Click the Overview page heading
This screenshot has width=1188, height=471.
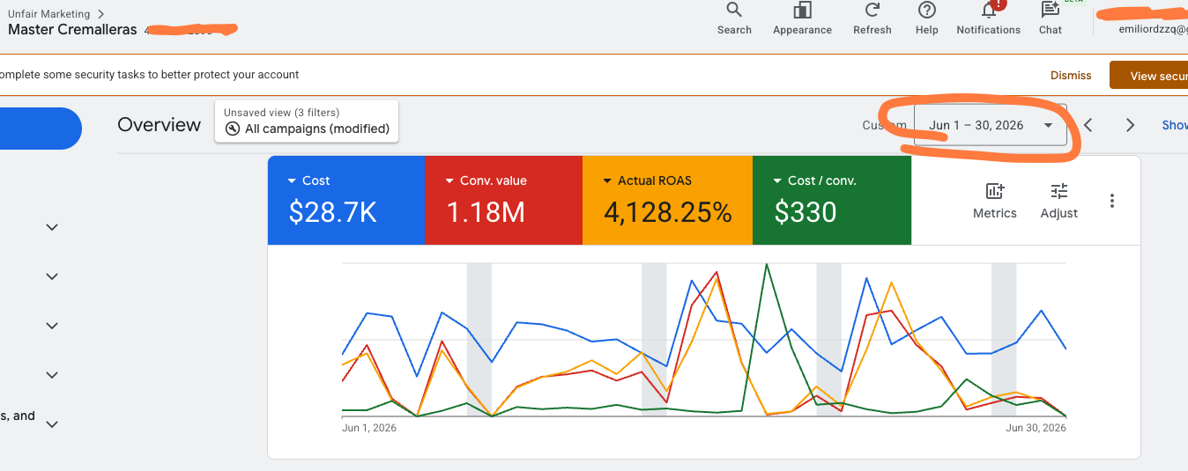160,125
